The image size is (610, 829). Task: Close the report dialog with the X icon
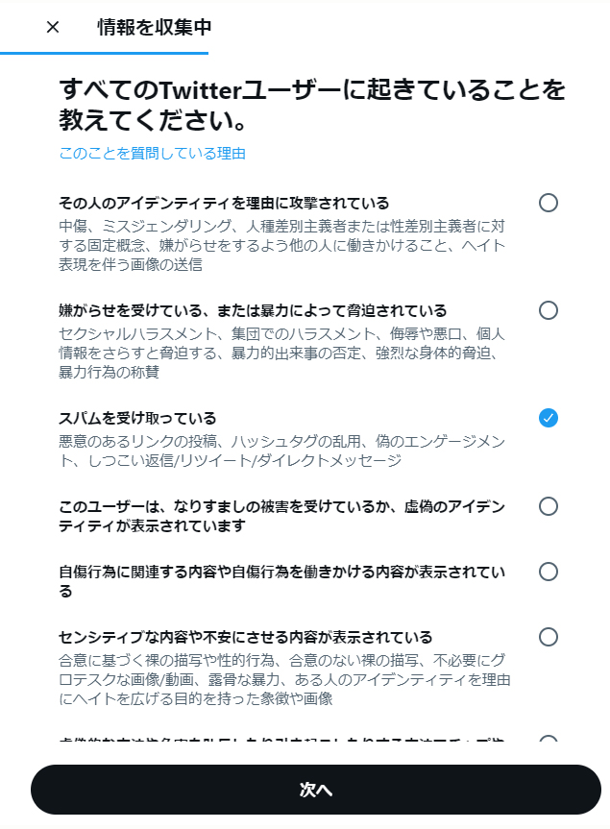(53, 27)
